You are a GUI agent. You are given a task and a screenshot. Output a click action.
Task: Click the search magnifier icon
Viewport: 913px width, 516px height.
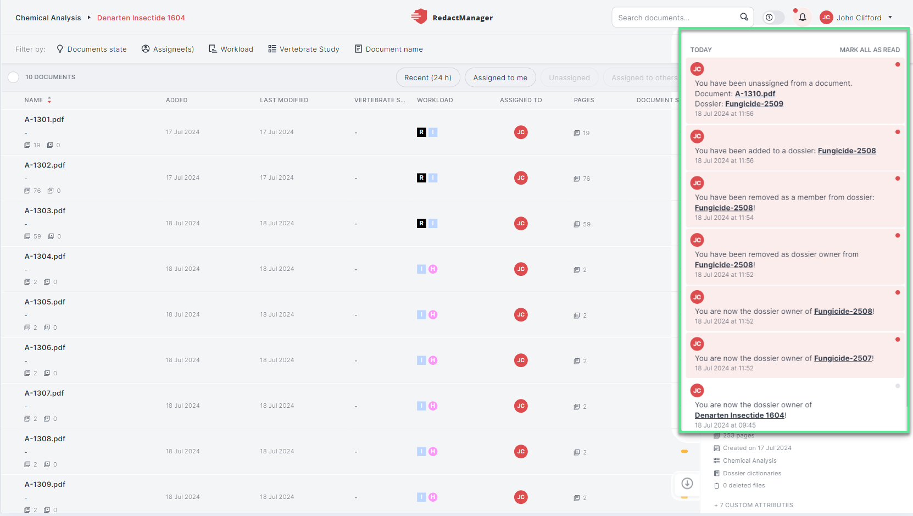[x=744, y=17]
